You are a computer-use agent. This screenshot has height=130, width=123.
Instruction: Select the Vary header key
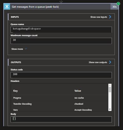pyautogui.click(x=16, y=110)
